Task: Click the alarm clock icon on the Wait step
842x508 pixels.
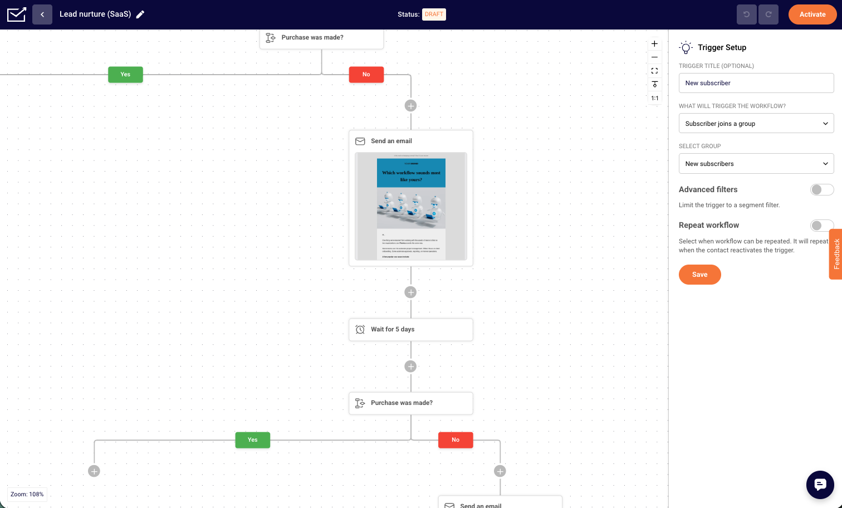Action: pos(360,330)
